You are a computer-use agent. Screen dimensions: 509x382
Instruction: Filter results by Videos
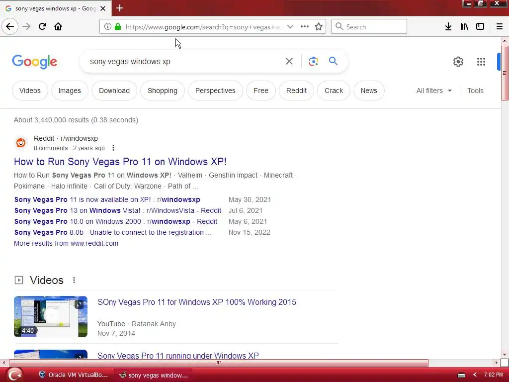tap(30, 91)
